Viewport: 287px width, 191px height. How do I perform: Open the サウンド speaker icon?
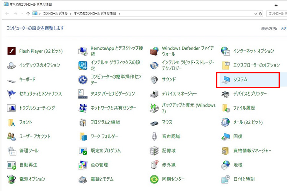[x=154, y=79]
